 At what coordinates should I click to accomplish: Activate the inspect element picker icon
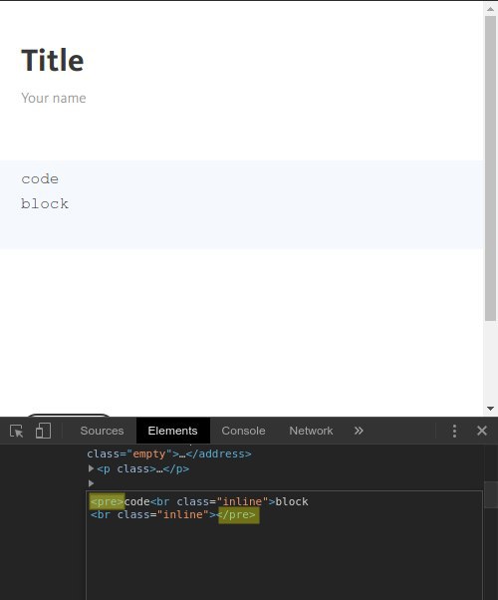(x=17, y=431)
